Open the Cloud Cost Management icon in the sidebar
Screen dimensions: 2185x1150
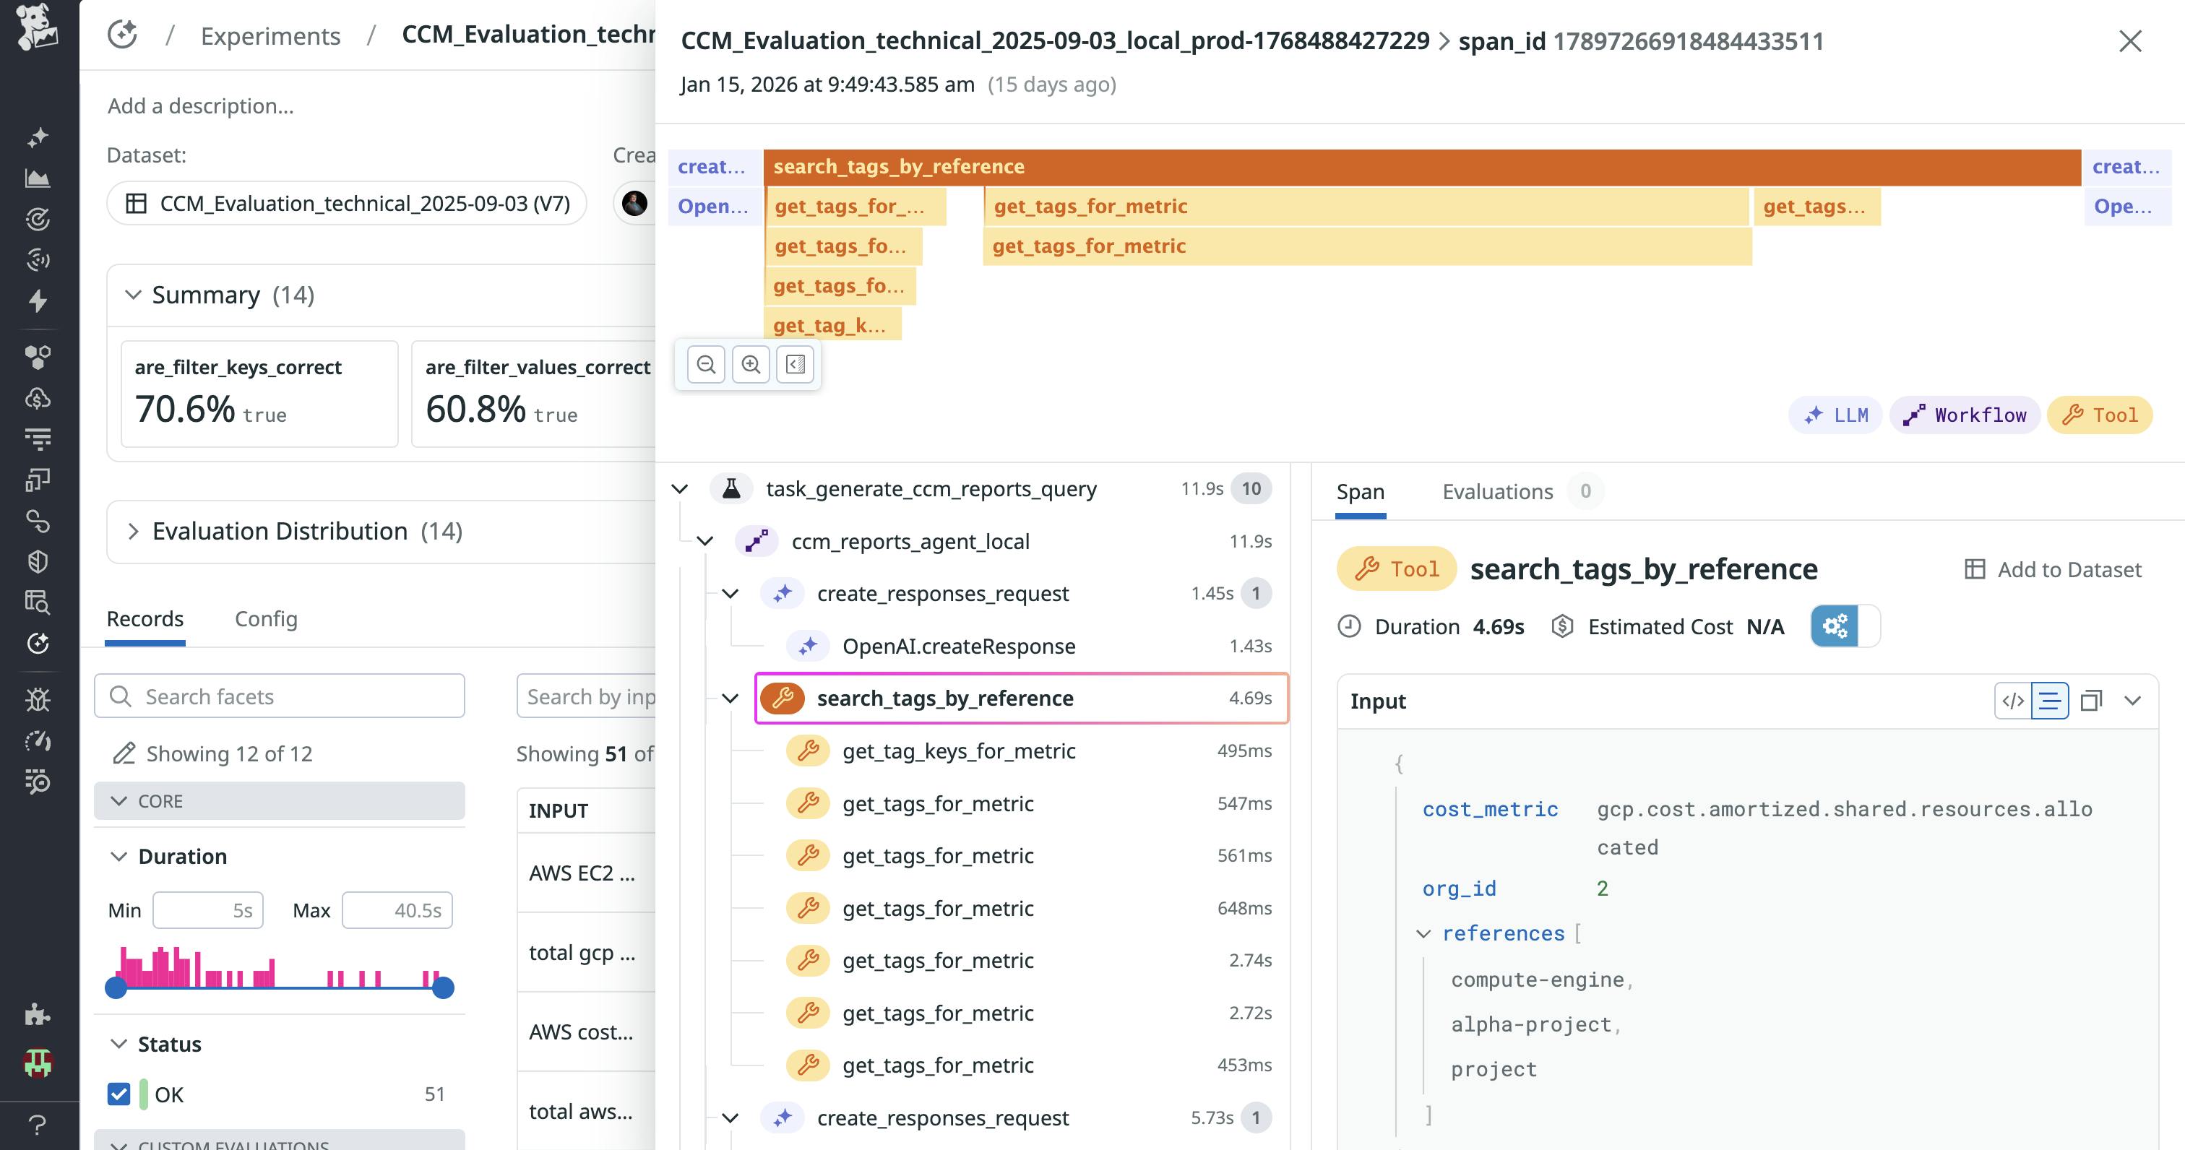click(38, 399)
